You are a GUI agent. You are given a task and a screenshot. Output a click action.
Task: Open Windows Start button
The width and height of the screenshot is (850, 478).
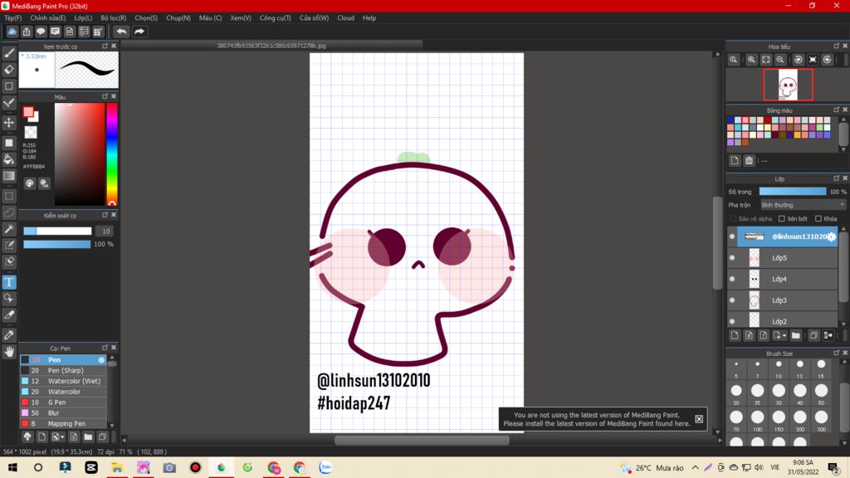(12, 467)
